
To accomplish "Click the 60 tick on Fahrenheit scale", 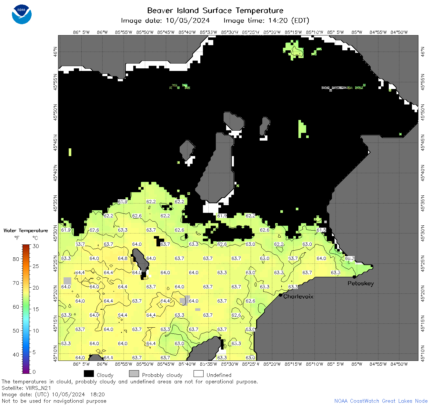I will pos(16,307).
